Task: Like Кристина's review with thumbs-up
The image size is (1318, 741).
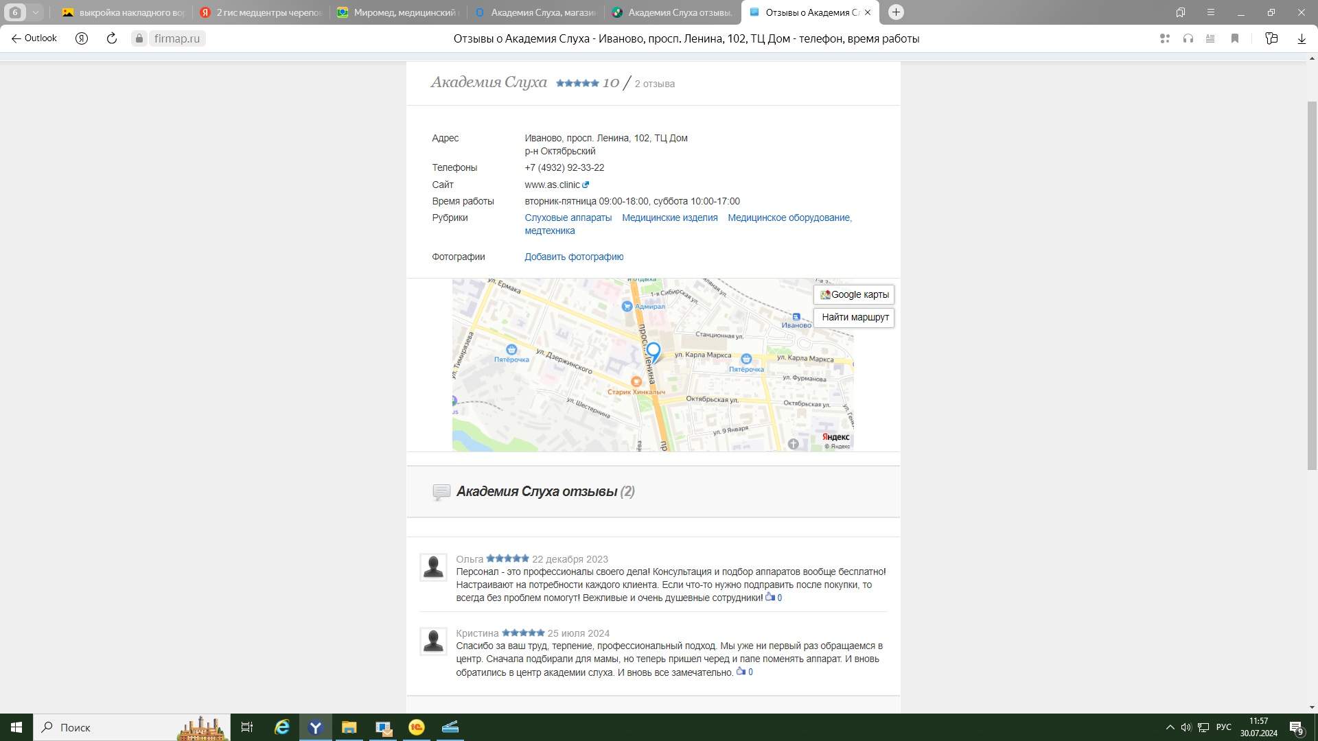Action: point(740,671)
